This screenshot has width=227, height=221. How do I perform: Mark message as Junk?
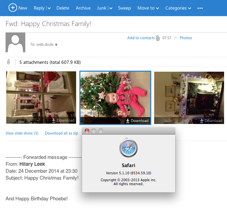point(102,8)
